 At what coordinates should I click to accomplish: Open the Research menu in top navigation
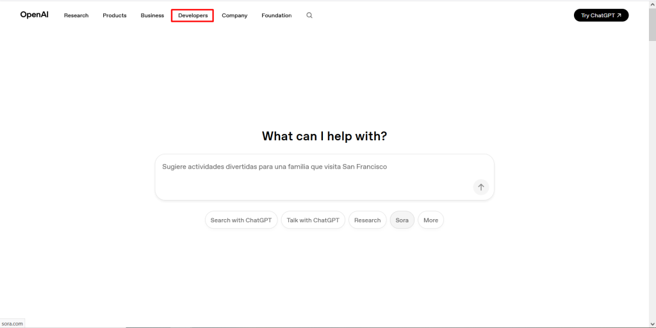tap(76, 15)
